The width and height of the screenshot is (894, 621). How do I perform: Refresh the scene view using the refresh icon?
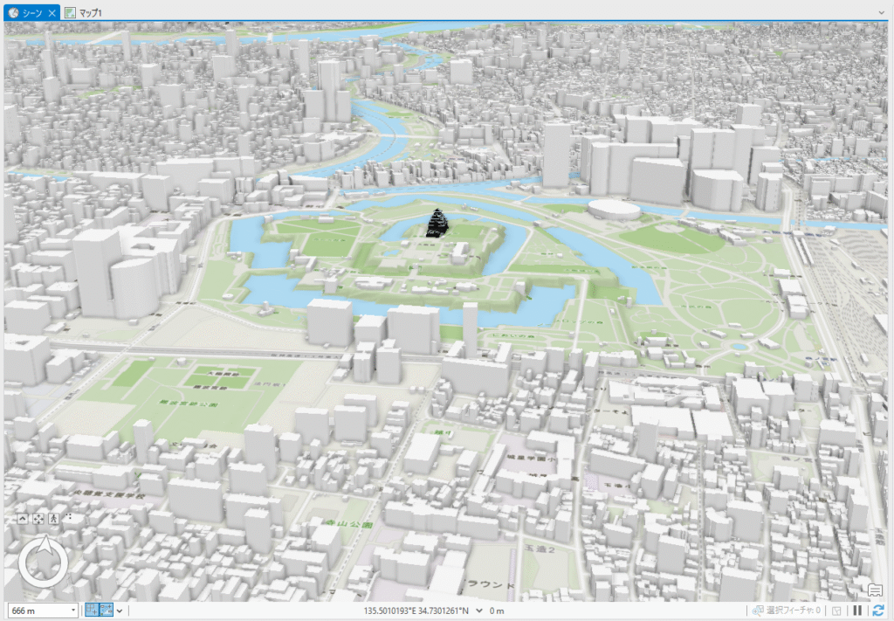878,610
